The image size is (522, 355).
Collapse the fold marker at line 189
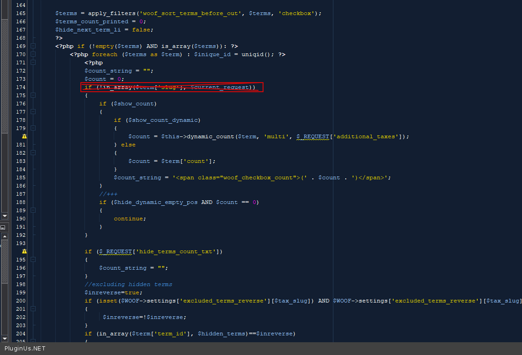33,210
